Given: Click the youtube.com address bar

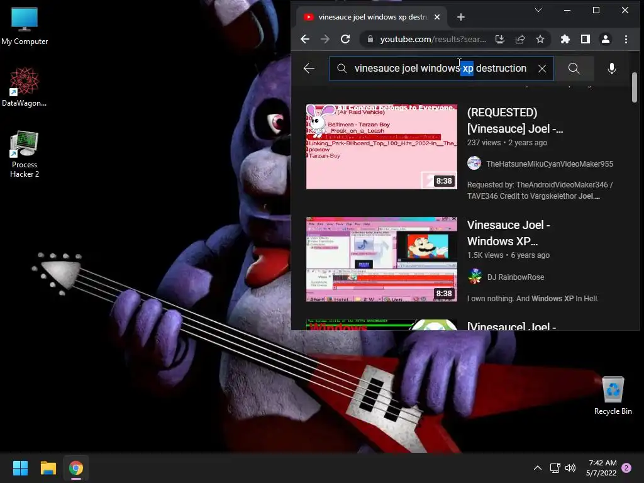Looking at the screenshot, I should tap(433, 39).
